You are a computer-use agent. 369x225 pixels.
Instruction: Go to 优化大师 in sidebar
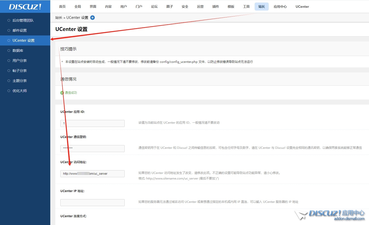tap(25, 91)
